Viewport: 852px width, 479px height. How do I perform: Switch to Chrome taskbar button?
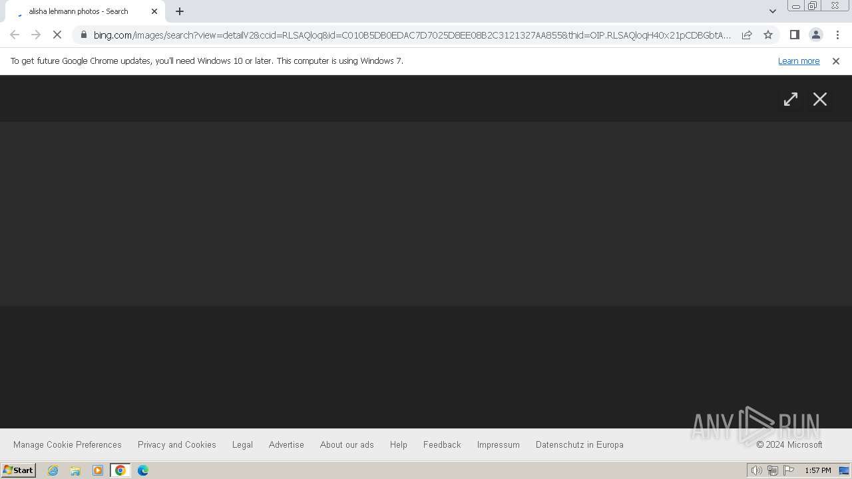120,470
